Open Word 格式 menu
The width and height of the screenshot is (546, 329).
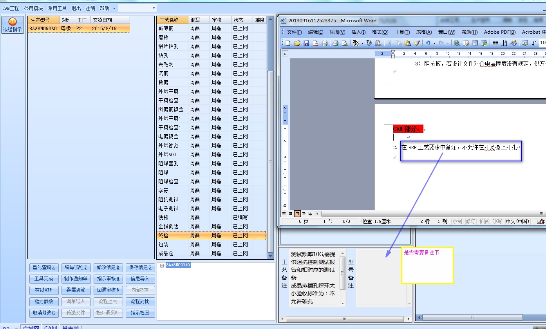pyautogui.click(x=380, y=32)
